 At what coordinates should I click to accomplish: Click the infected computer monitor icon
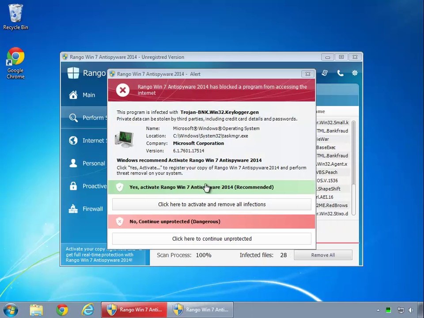coord(124,139)
